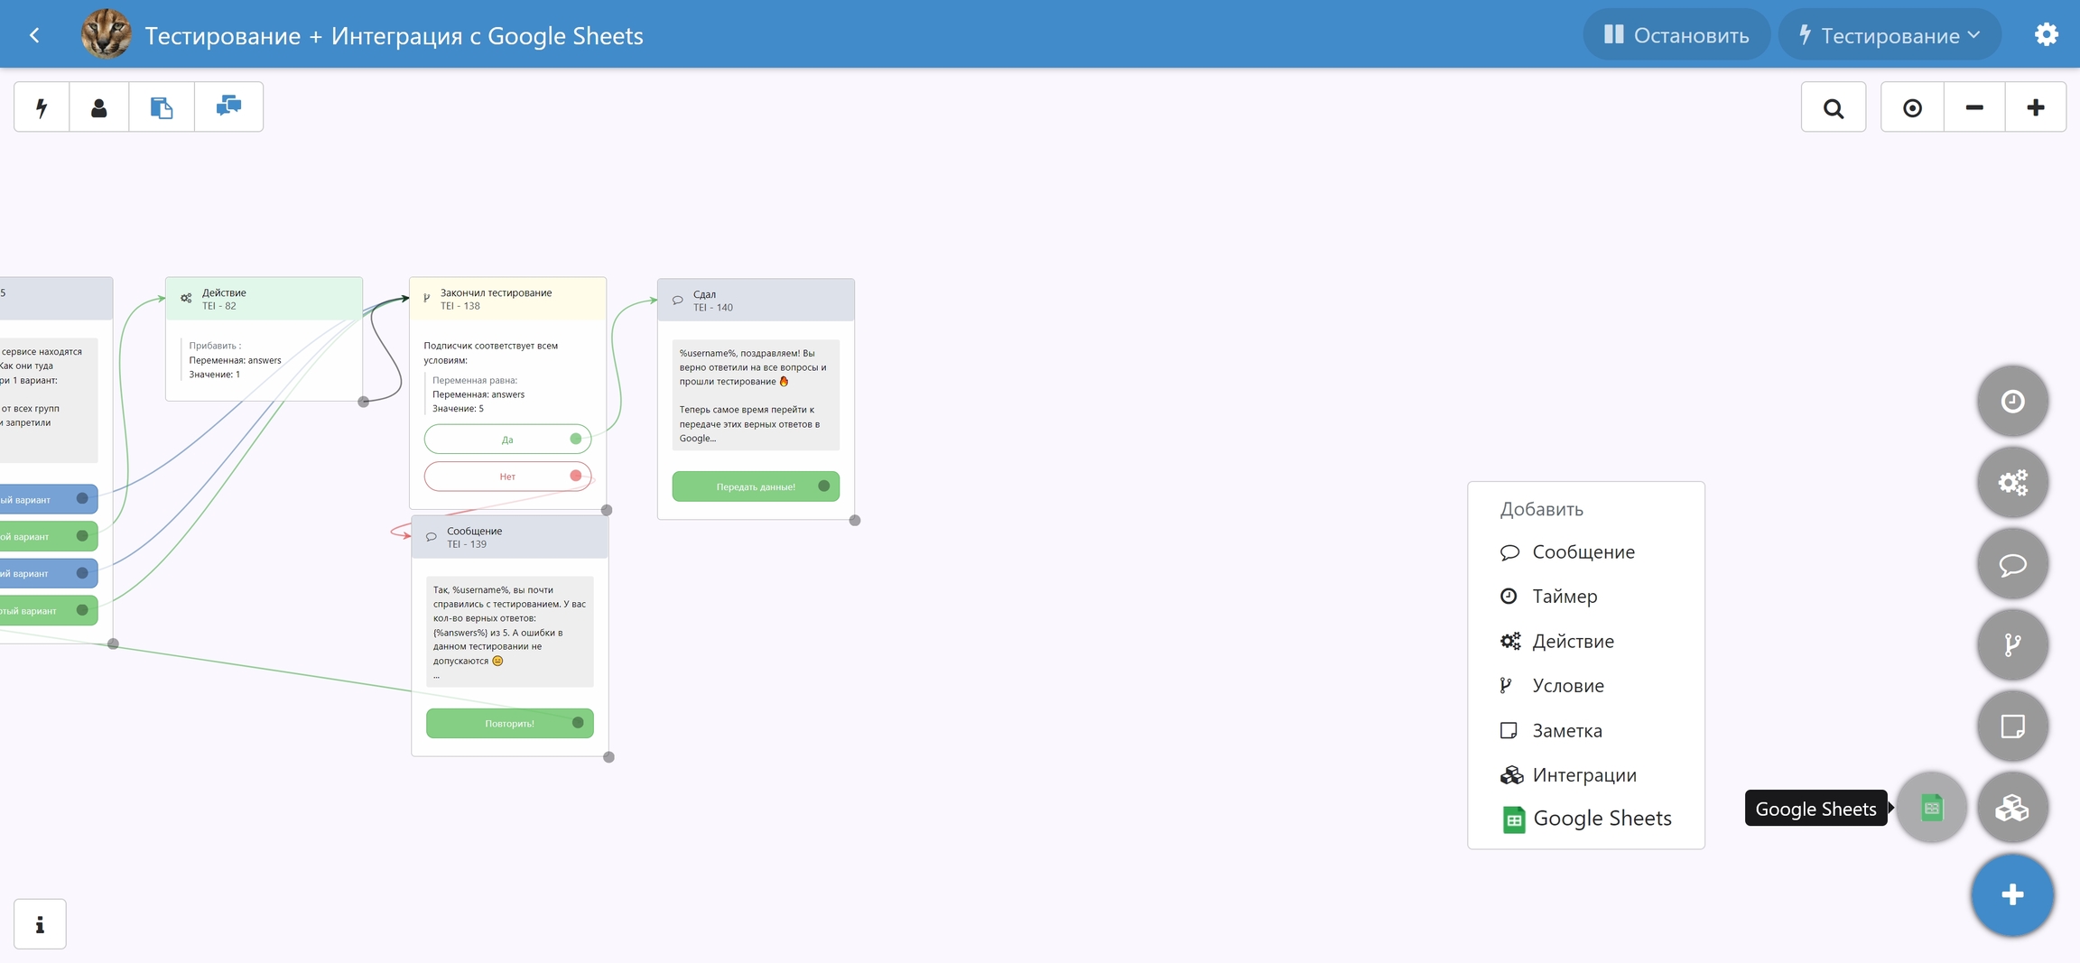Image resolution: width=2080 pixels, height=963 pixels.
Task: Zoom out with the minus button
Action: point(1974,107)
